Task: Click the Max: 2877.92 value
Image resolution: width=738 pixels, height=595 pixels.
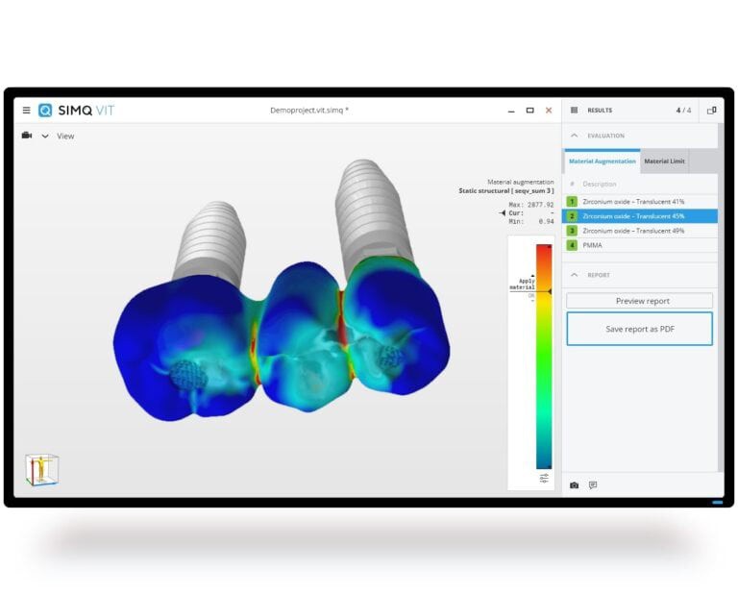Action: point(531,205)
